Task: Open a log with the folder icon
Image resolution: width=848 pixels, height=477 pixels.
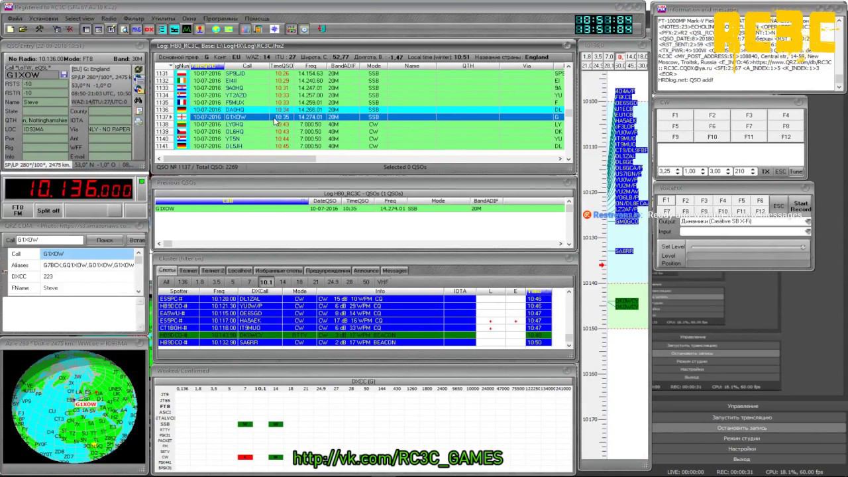Action: click(x=24, y=29)
